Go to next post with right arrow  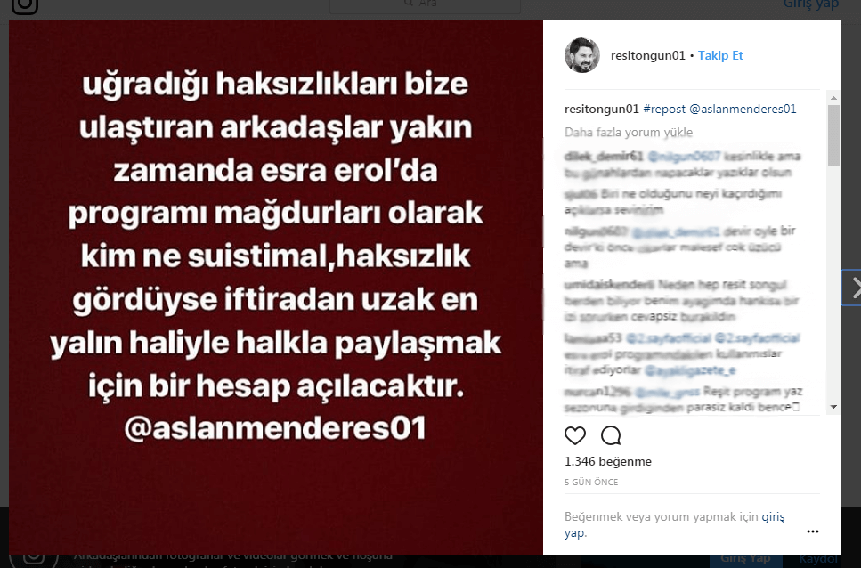[x=854, y=288]
